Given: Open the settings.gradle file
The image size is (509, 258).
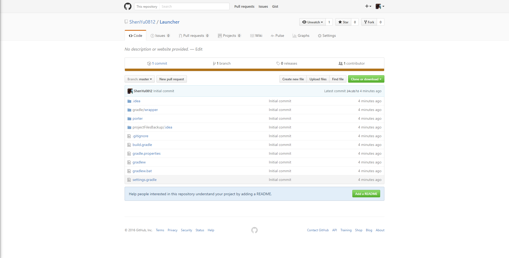Looking at the screenshot, I should (144, 180).
